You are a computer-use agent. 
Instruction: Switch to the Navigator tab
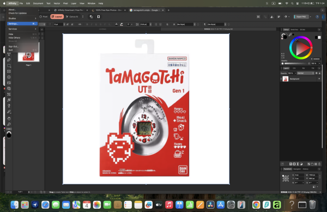297,169
